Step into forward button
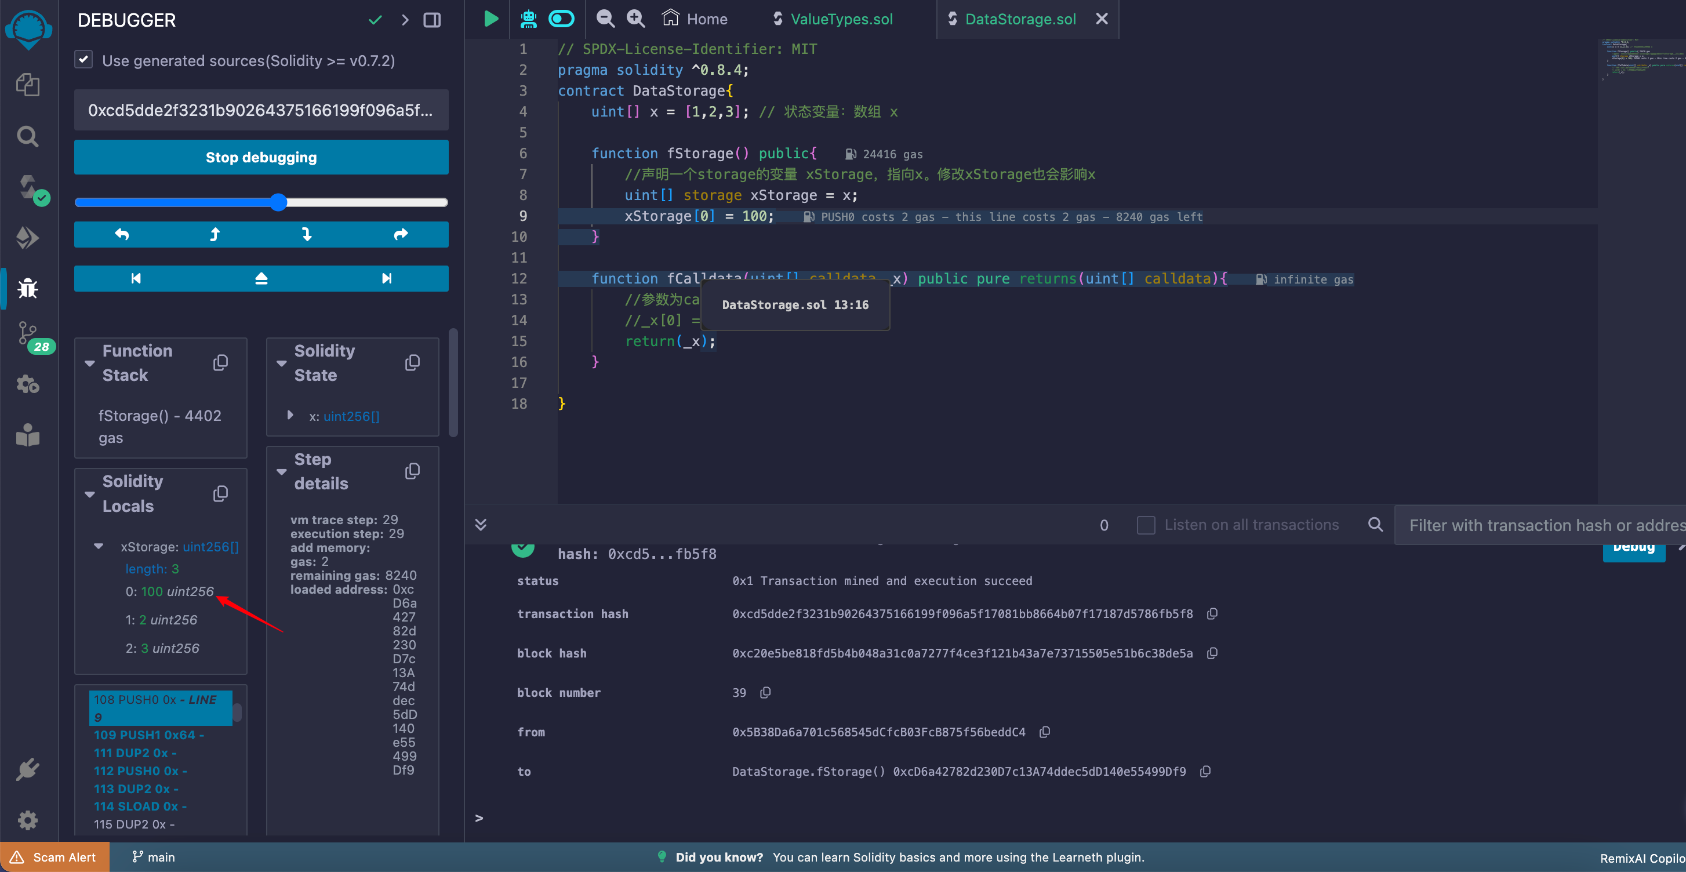Image resolution: width=1686 pixels, height=872 pixels. [x=307, y=234]
